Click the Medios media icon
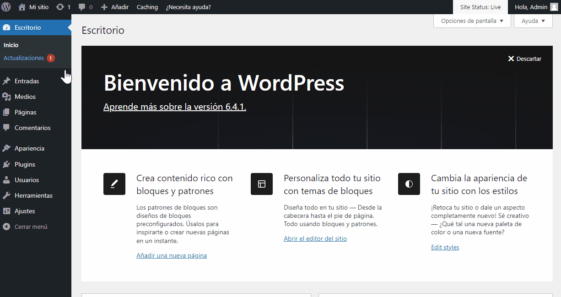The image size is (561, 297). (6, 97)
